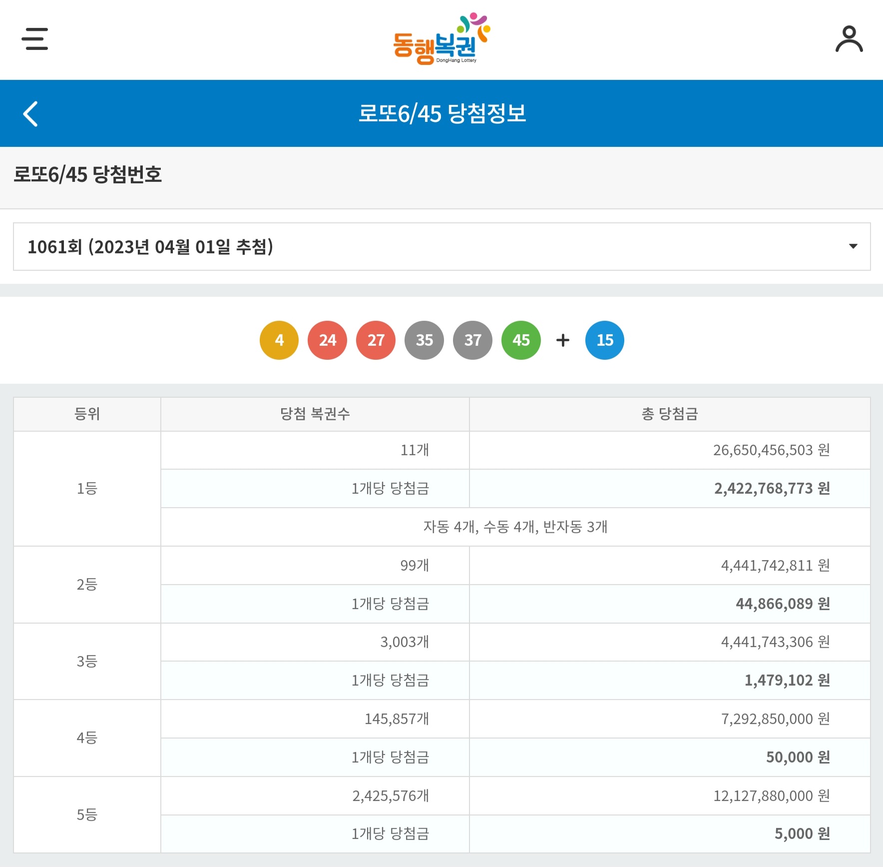The height and width of the screenshot is (867, 883).
Task: Click the 44,866,089 원 per-ticket prize
Action: click(670, 604)
